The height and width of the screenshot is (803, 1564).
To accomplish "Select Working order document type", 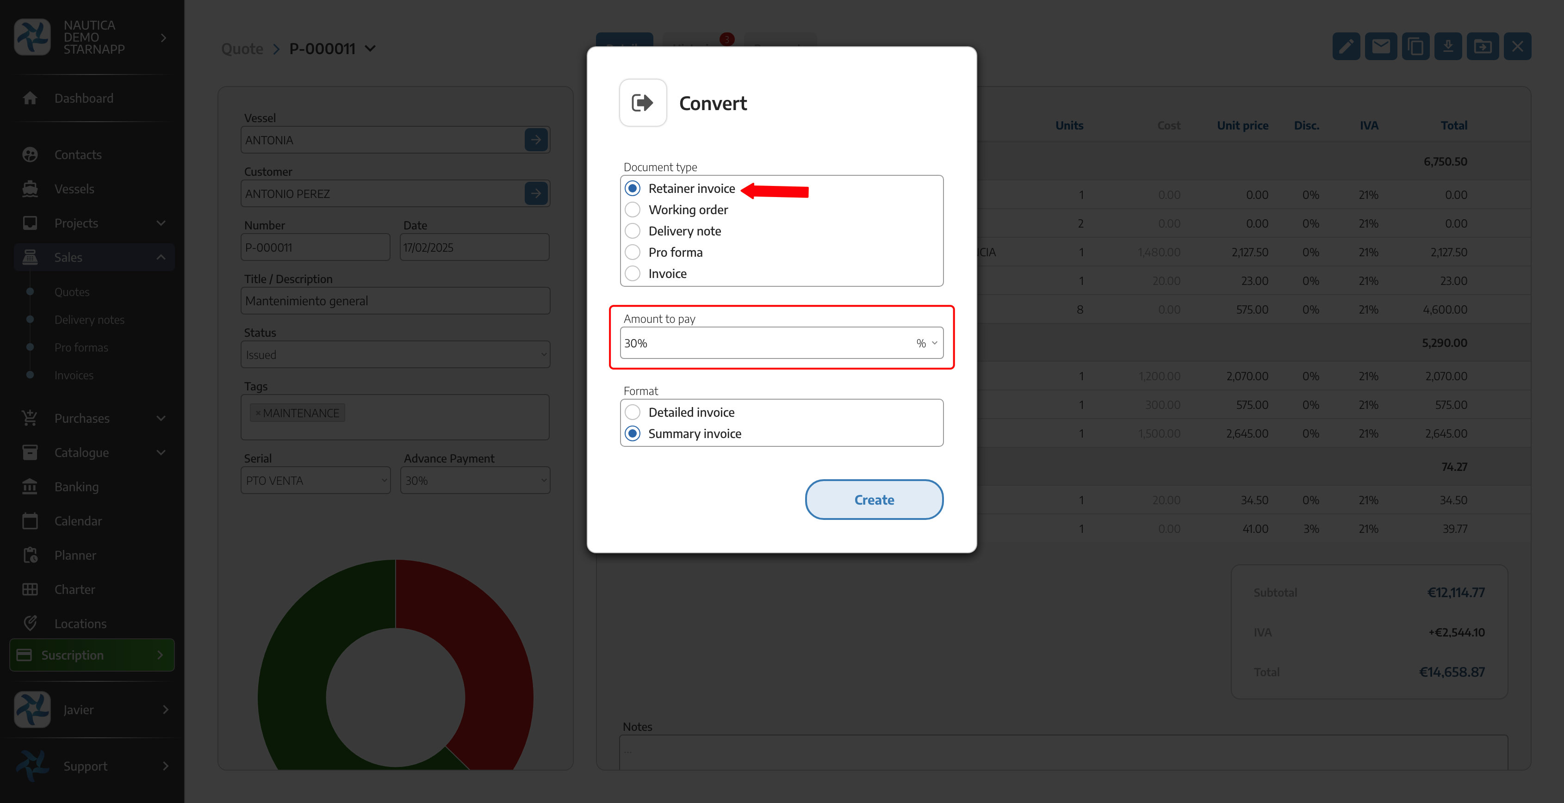I will point(633,210).
